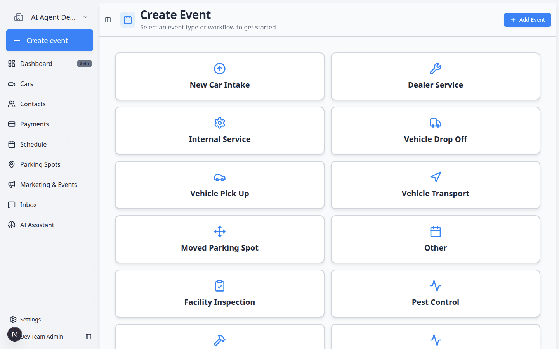Click the Settings gear icon in the sidebar
The width and height of the screenshot is (559, 349).
tap(13, 320)
